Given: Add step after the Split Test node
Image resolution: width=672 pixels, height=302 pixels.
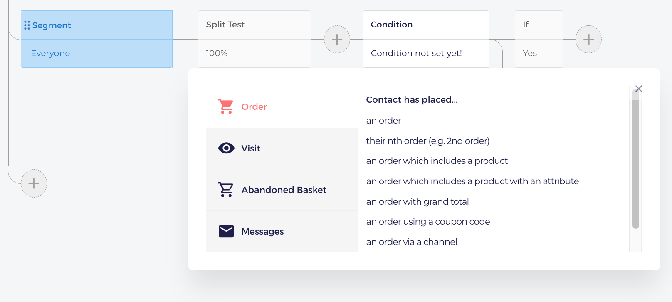Looking at the screenshot, I should click(337, 40).
